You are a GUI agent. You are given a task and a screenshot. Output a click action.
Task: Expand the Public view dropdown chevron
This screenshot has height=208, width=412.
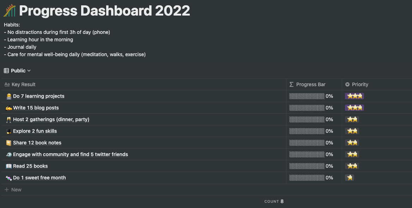29,71
